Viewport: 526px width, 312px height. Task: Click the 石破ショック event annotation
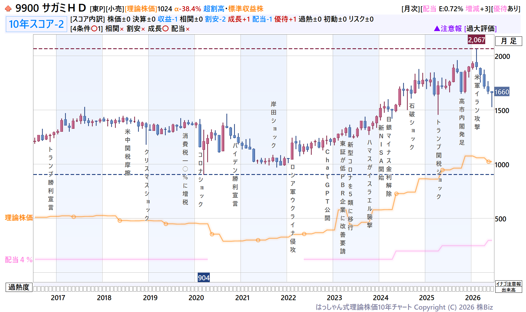pos(412,126)
